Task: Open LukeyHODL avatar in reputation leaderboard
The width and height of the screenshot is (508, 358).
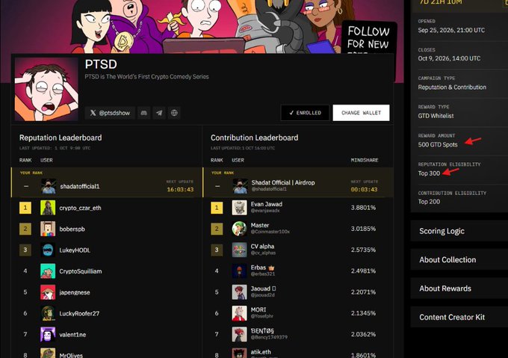Action: (48, 250)
